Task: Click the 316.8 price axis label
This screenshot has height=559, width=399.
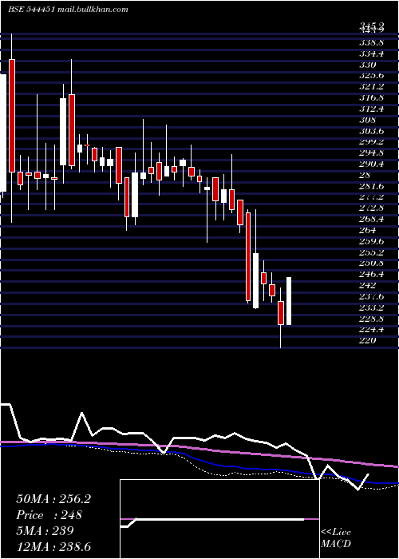Action: [x=372, y=98]
